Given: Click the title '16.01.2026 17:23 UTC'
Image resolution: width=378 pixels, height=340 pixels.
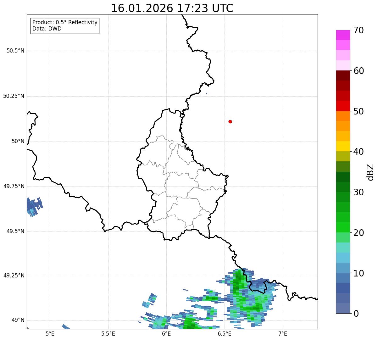Looking at the screenshot, I should click(x=172, y=8).
